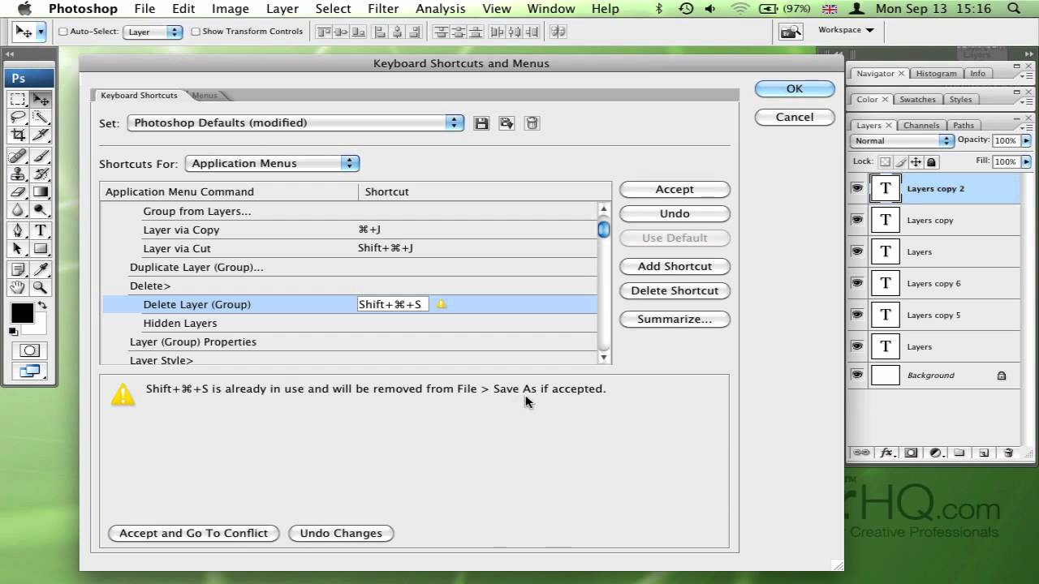The height and width of the screenshot is (584, 1039).
Task: Hide the Background layer
Action: point(857,375)
